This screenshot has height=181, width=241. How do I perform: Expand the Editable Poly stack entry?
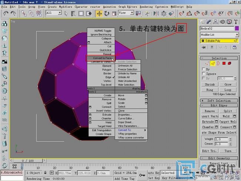click(x=203, y=41)
